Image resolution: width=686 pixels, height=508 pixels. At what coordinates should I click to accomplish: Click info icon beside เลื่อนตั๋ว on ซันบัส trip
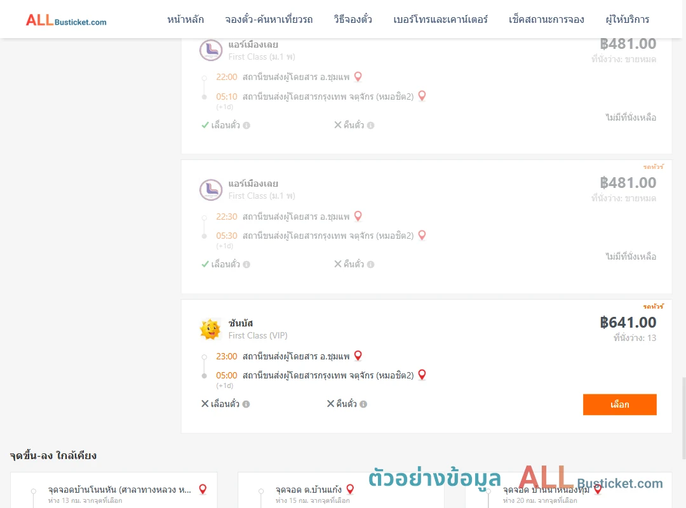click(x=246, y=404)
